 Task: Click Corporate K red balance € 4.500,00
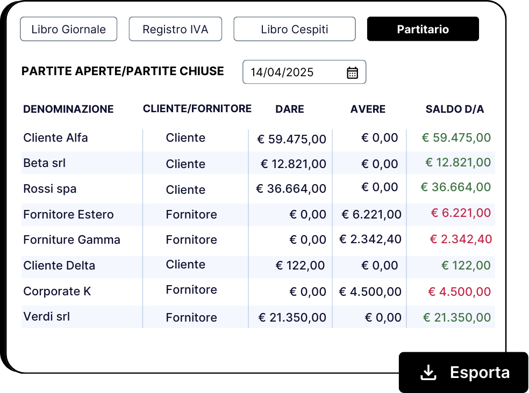[x=459, y=292]
